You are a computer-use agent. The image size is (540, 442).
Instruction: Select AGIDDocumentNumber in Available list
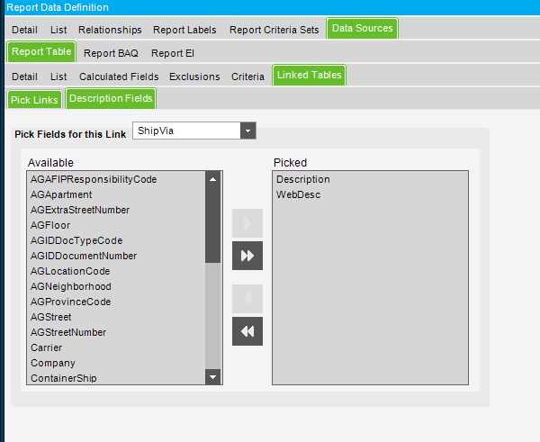point(116,256)
